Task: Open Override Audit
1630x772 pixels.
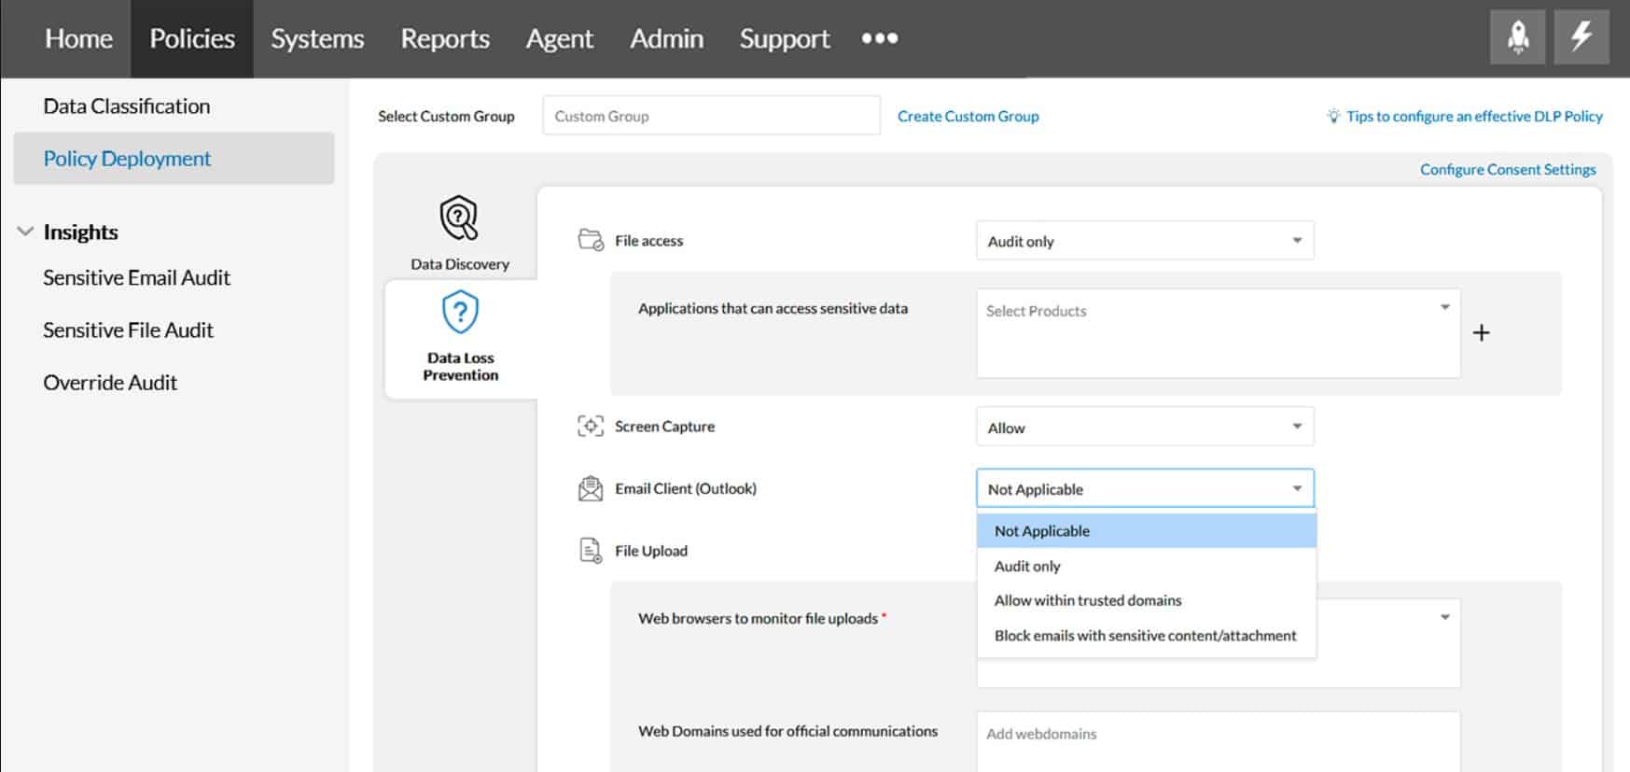Action: (x=110, y=382)
